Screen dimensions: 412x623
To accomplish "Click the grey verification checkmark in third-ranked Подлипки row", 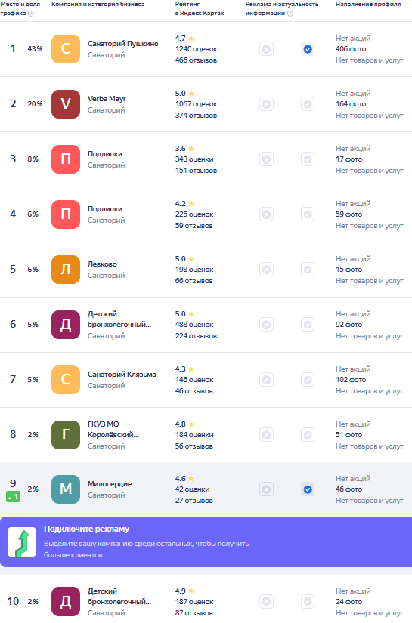I will (308, 159).
